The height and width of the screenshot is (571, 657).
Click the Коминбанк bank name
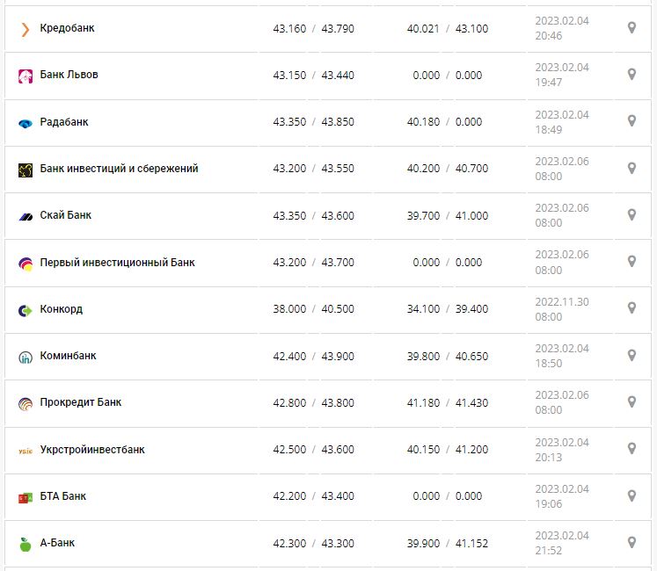tap(69, 356)
